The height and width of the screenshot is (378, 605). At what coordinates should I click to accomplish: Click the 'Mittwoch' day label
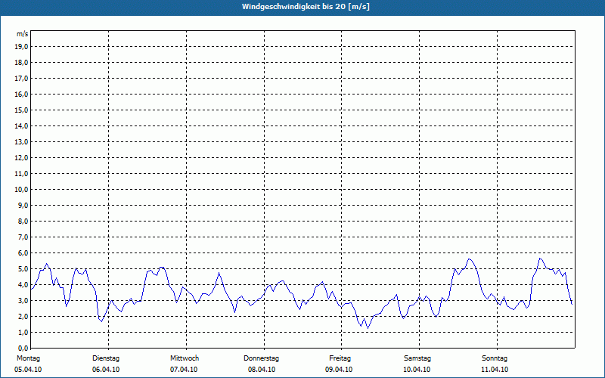point(185,358)
